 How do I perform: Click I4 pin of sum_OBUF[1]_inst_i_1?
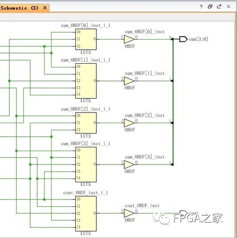(78, 94)
